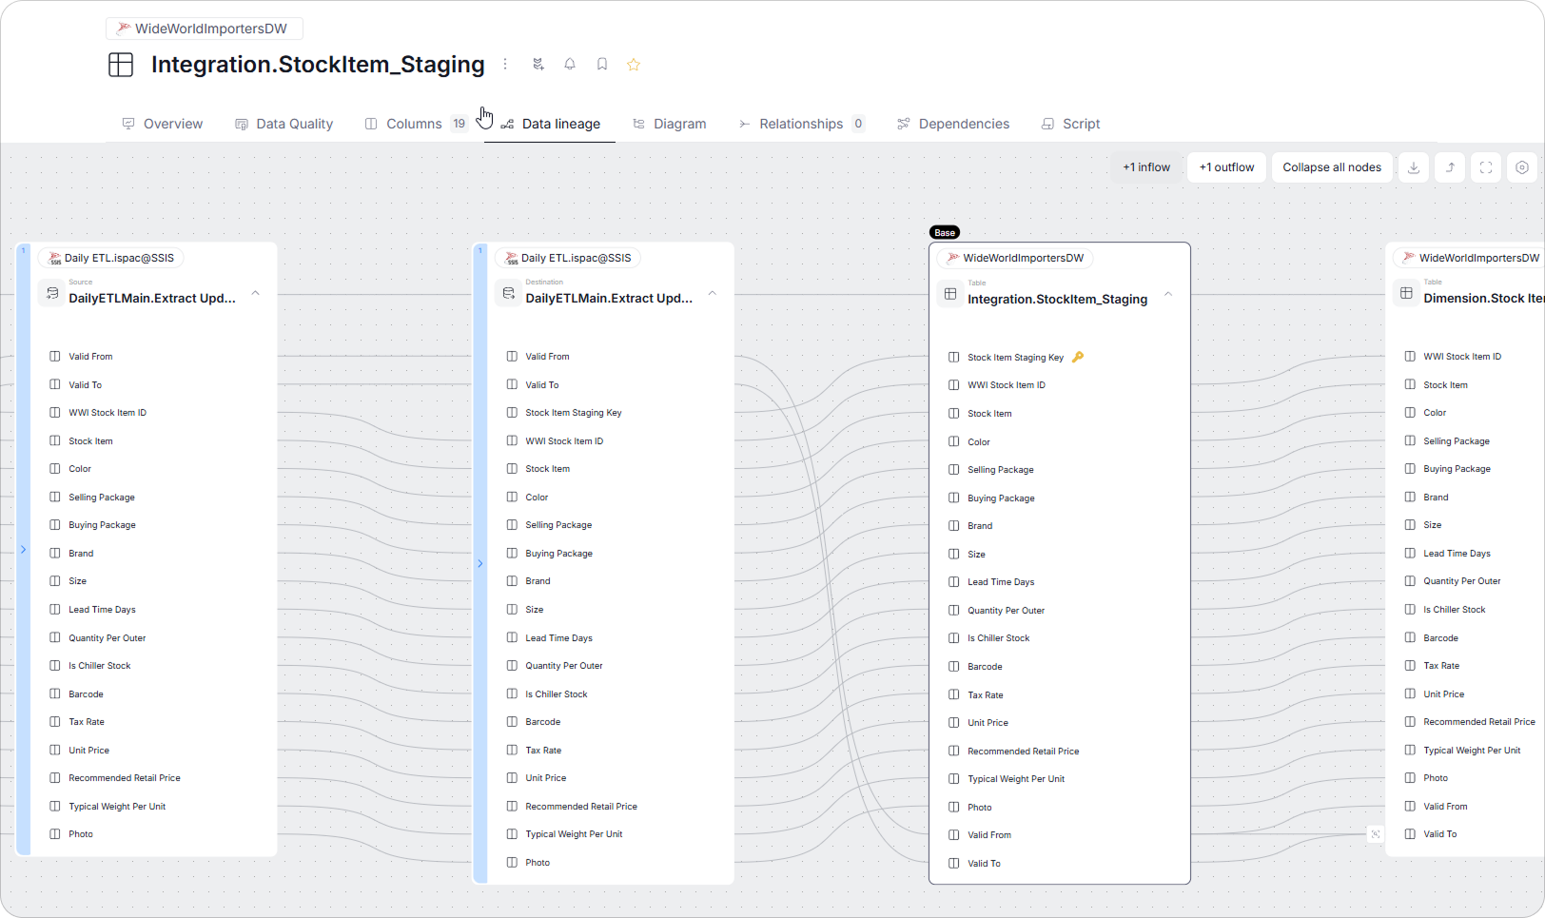Click the primary key icon on Stock Item Staging Key
The width and height of the screenshot is (1545, 918).
pos(1078,357)
